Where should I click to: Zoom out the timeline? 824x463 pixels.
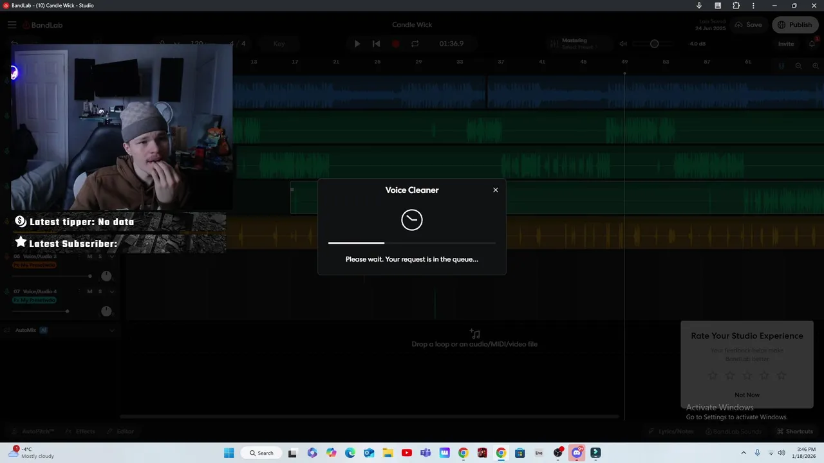coord(798,66)
